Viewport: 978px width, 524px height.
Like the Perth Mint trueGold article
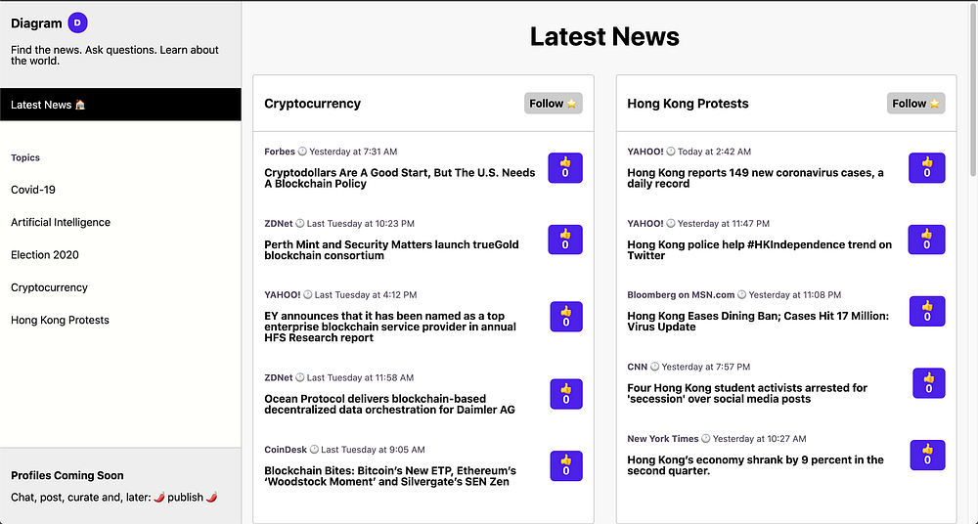(565, 240)
